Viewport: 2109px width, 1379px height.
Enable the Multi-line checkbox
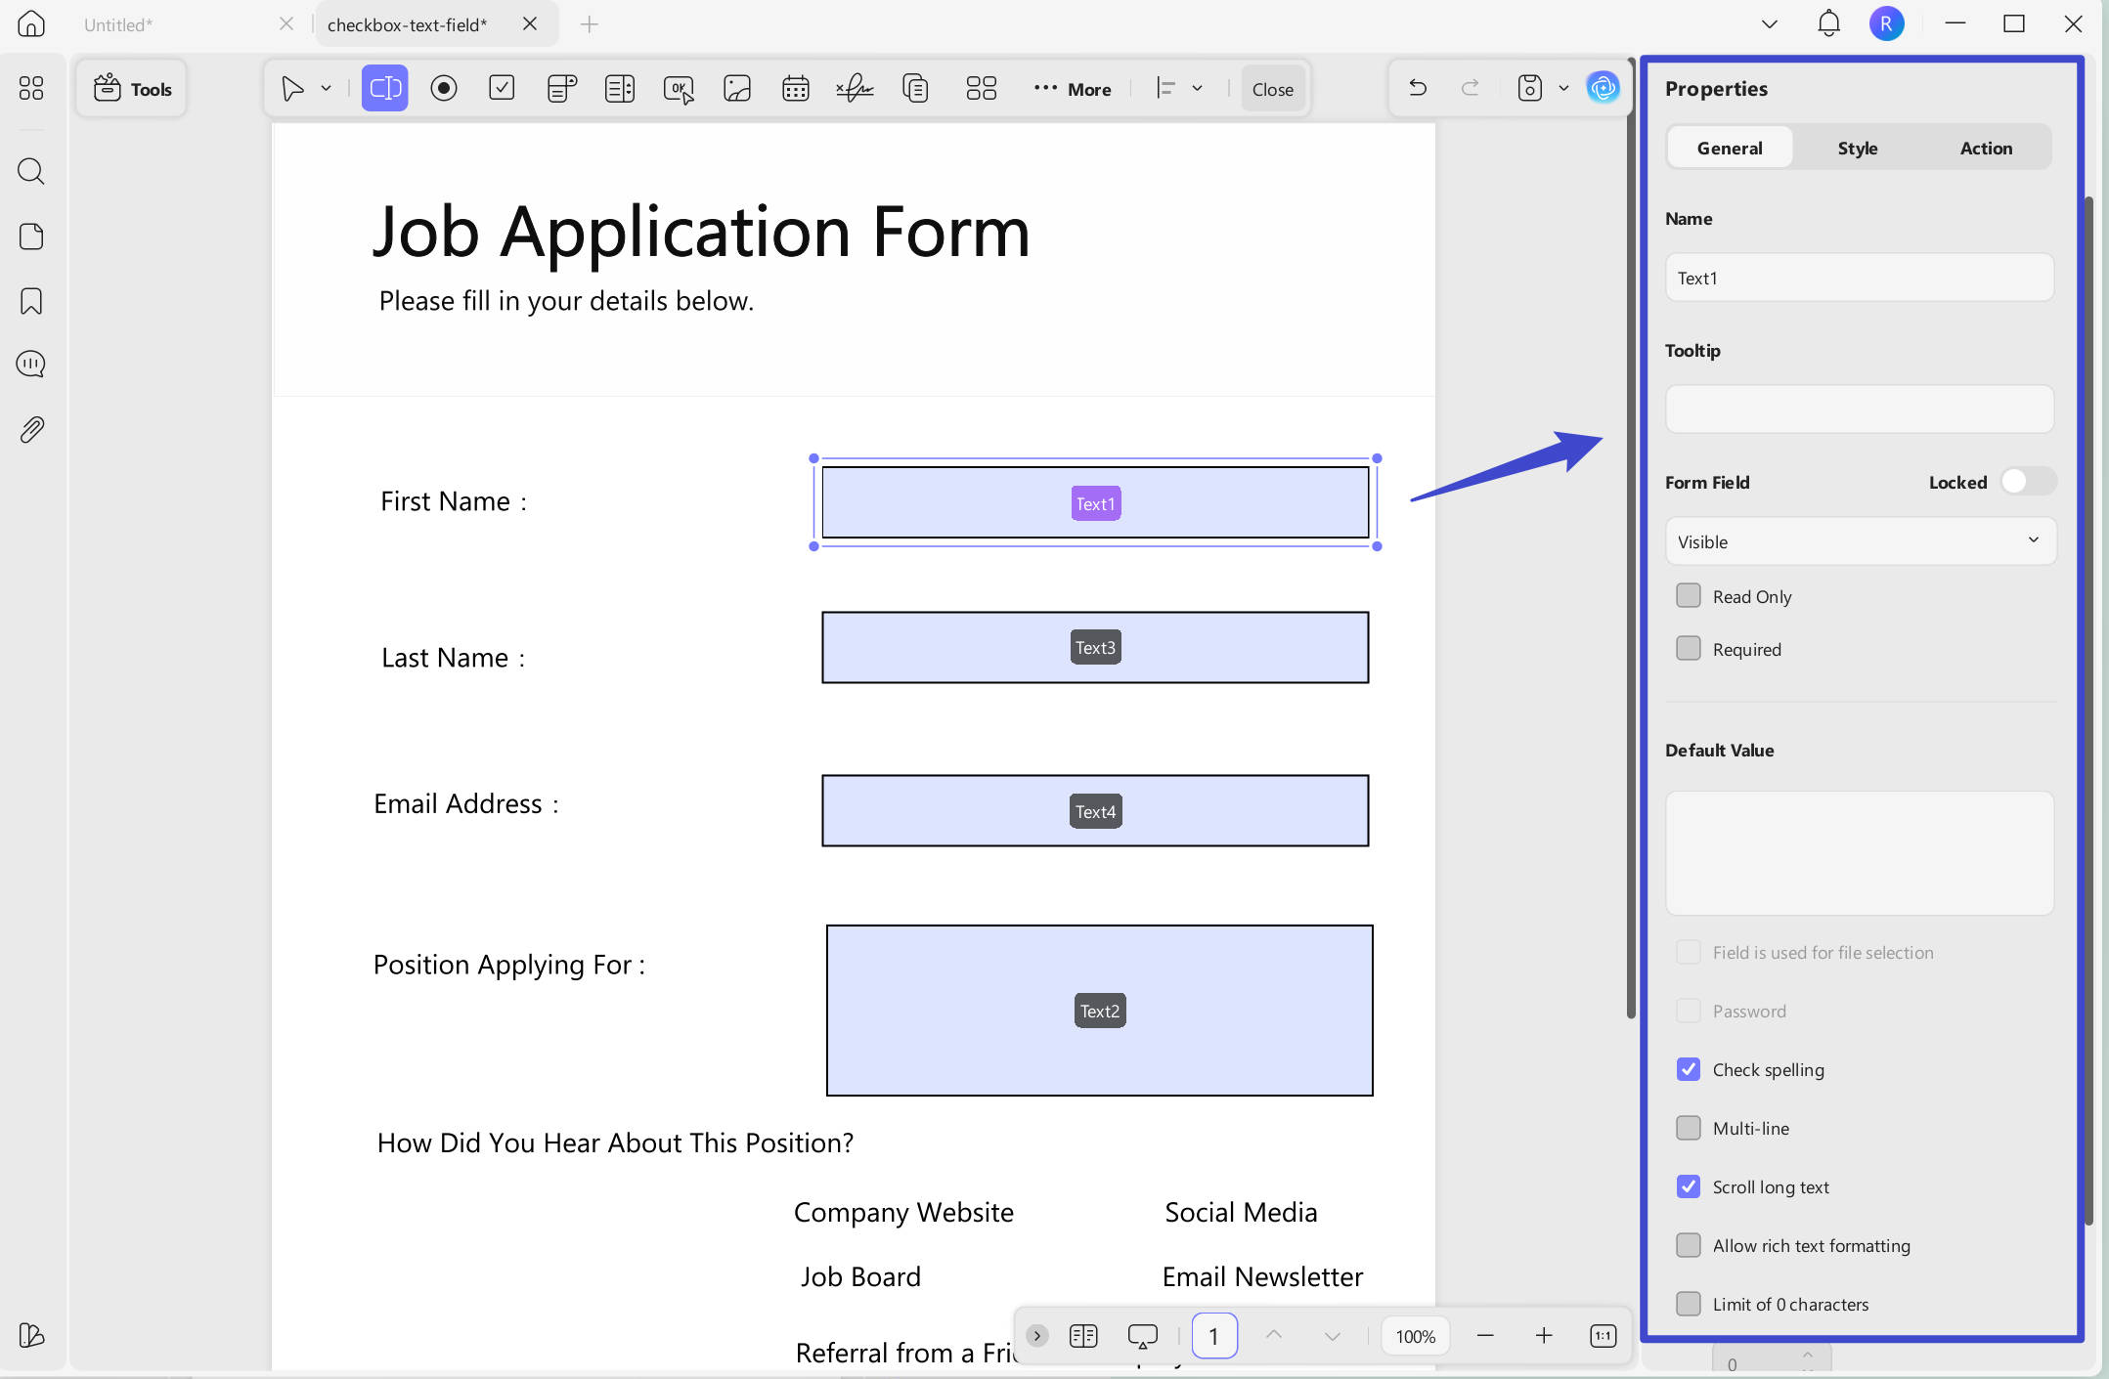pyautogui.click(x=1689, y=1128)
